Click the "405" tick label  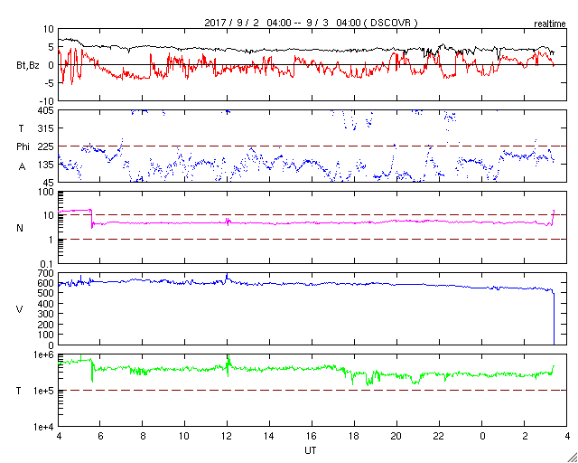[x=46, y=110]
